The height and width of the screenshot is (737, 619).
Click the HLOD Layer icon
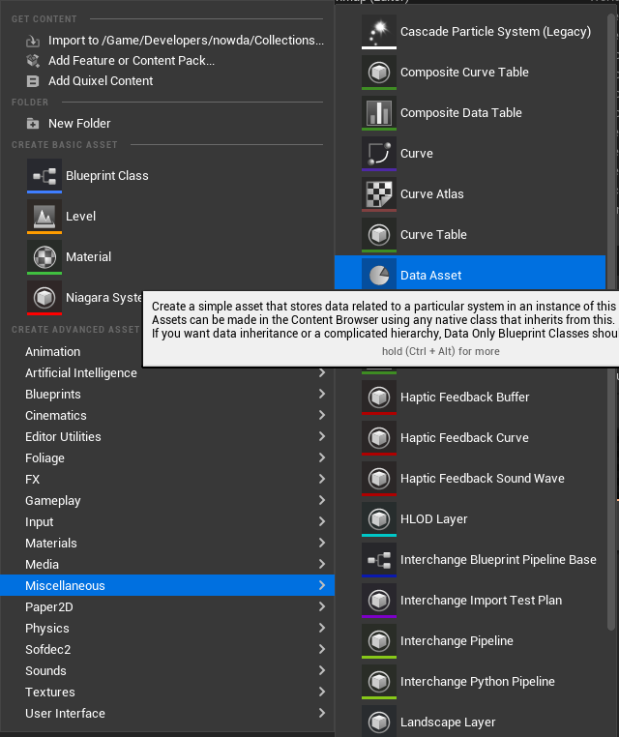coord(379,519)
